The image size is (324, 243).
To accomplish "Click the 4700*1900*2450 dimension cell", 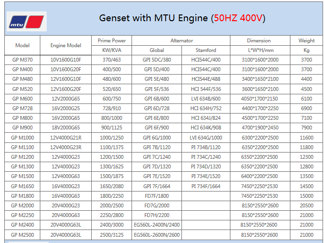I will (259, 128).
